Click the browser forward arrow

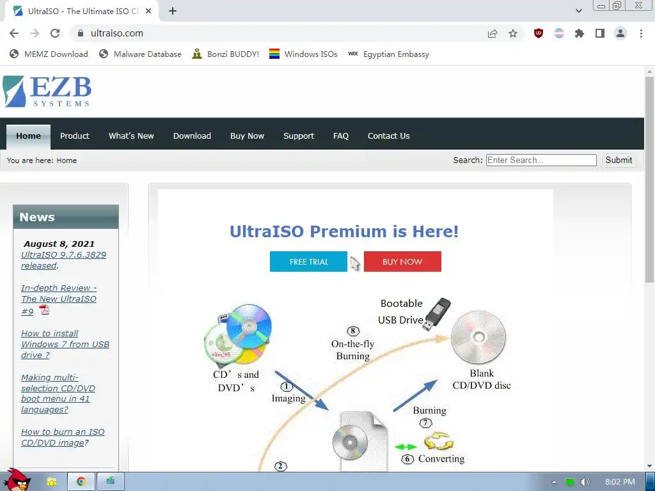tap(35, 33)
